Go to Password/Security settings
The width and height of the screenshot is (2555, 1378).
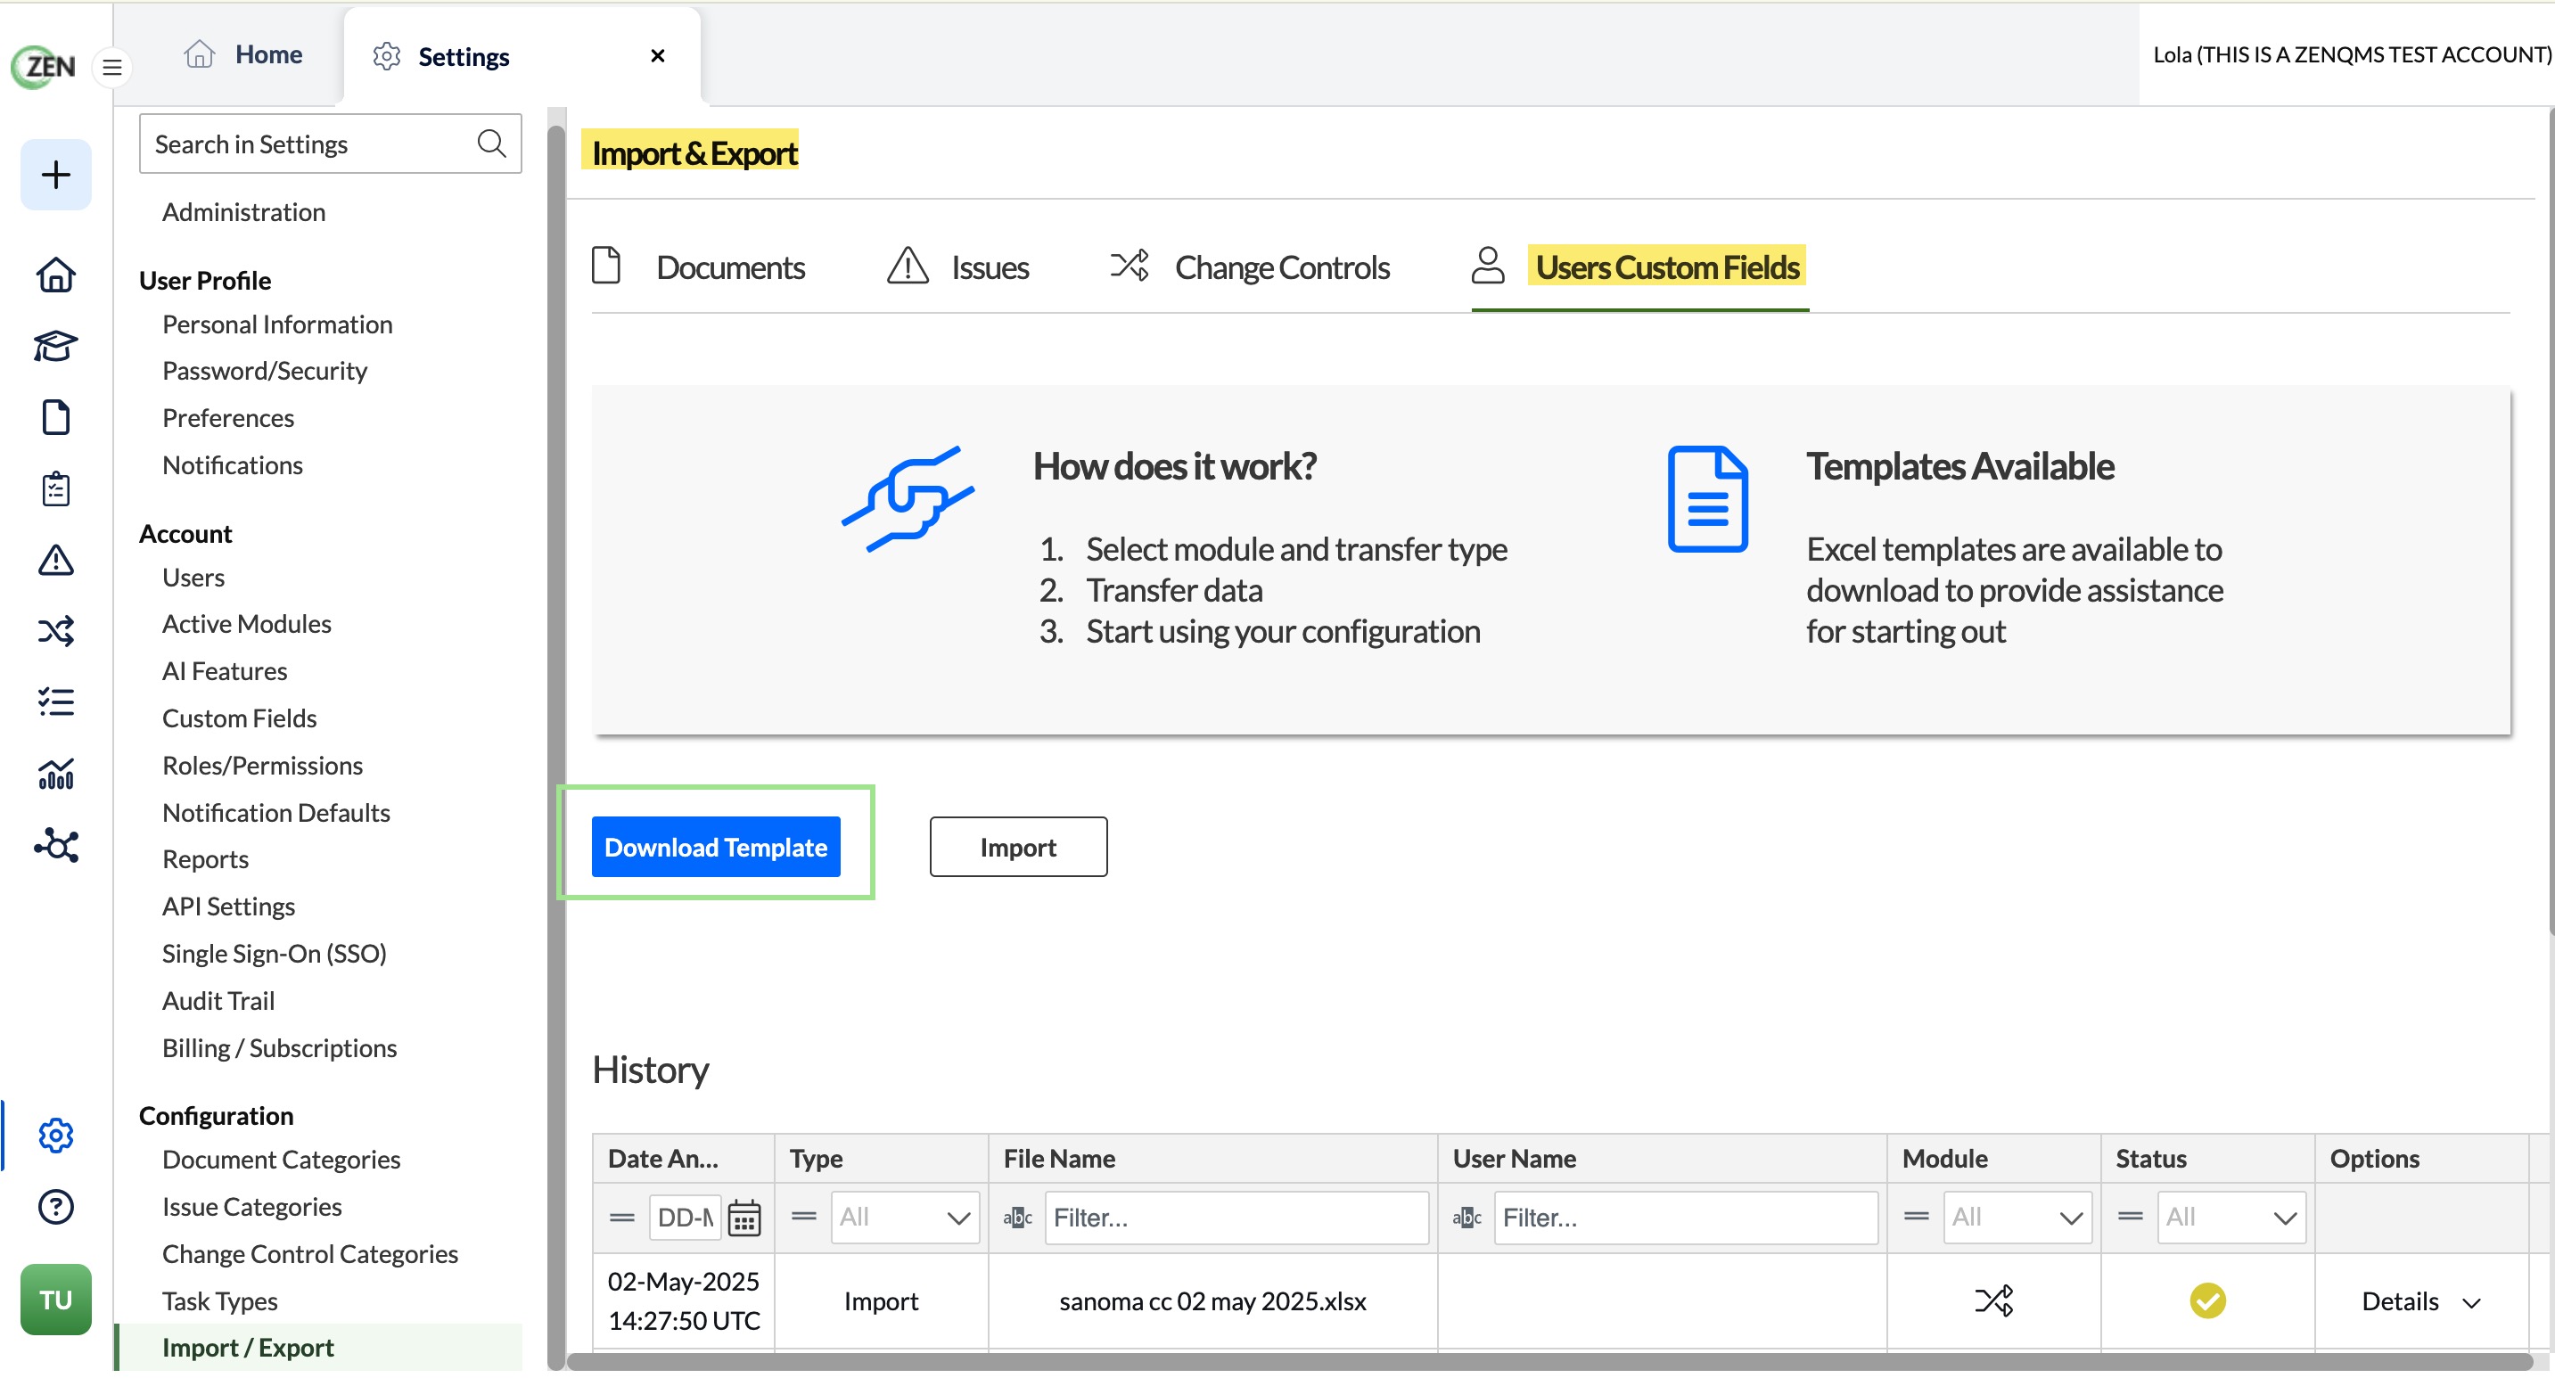[x=265, y=371]
